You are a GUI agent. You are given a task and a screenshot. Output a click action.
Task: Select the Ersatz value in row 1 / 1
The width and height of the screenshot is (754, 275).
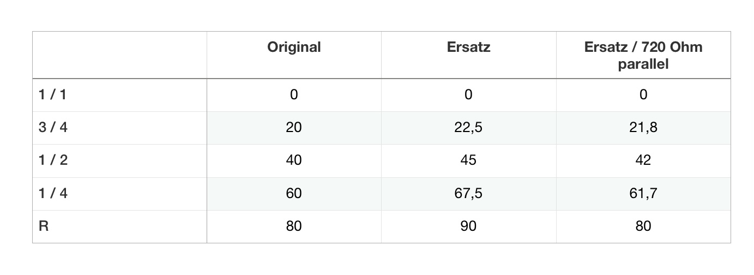468,95
